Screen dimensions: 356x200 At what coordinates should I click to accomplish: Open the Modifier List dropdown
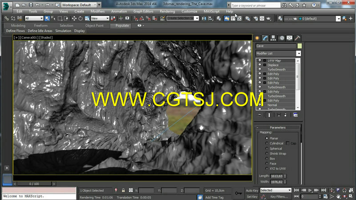coord(298,53)
